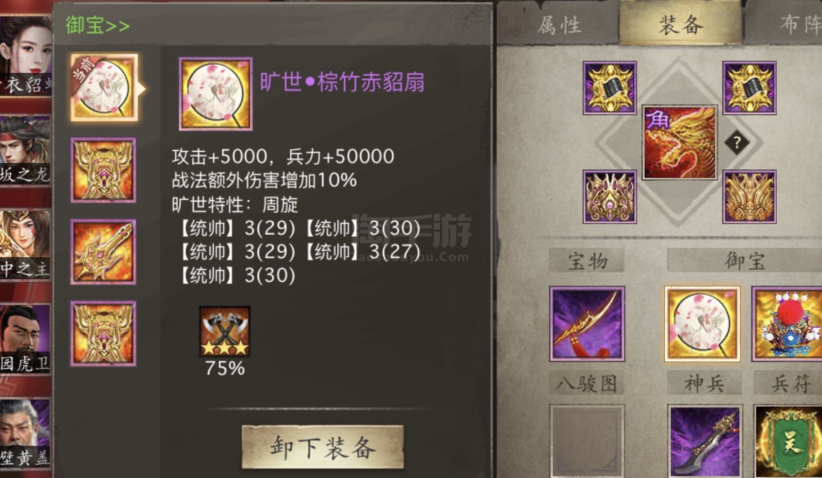
Task: Click the top-left gold book equipment slot
Action: 610,88
